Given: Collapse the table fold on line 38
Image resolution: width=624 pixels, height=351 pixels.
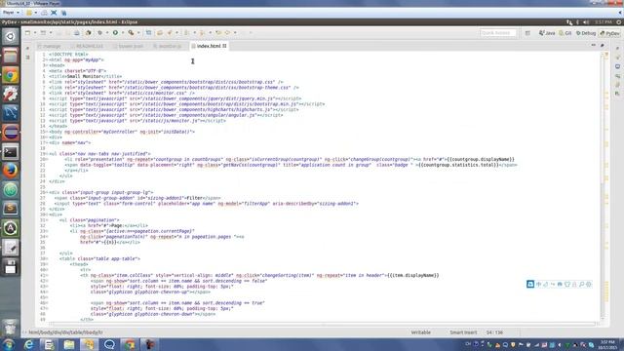Looking at the screenshot, I should (47, 258).
